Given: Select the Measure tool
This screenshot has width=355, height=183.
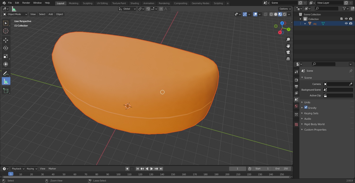Looking at the screenshot, I should (6, 81).
